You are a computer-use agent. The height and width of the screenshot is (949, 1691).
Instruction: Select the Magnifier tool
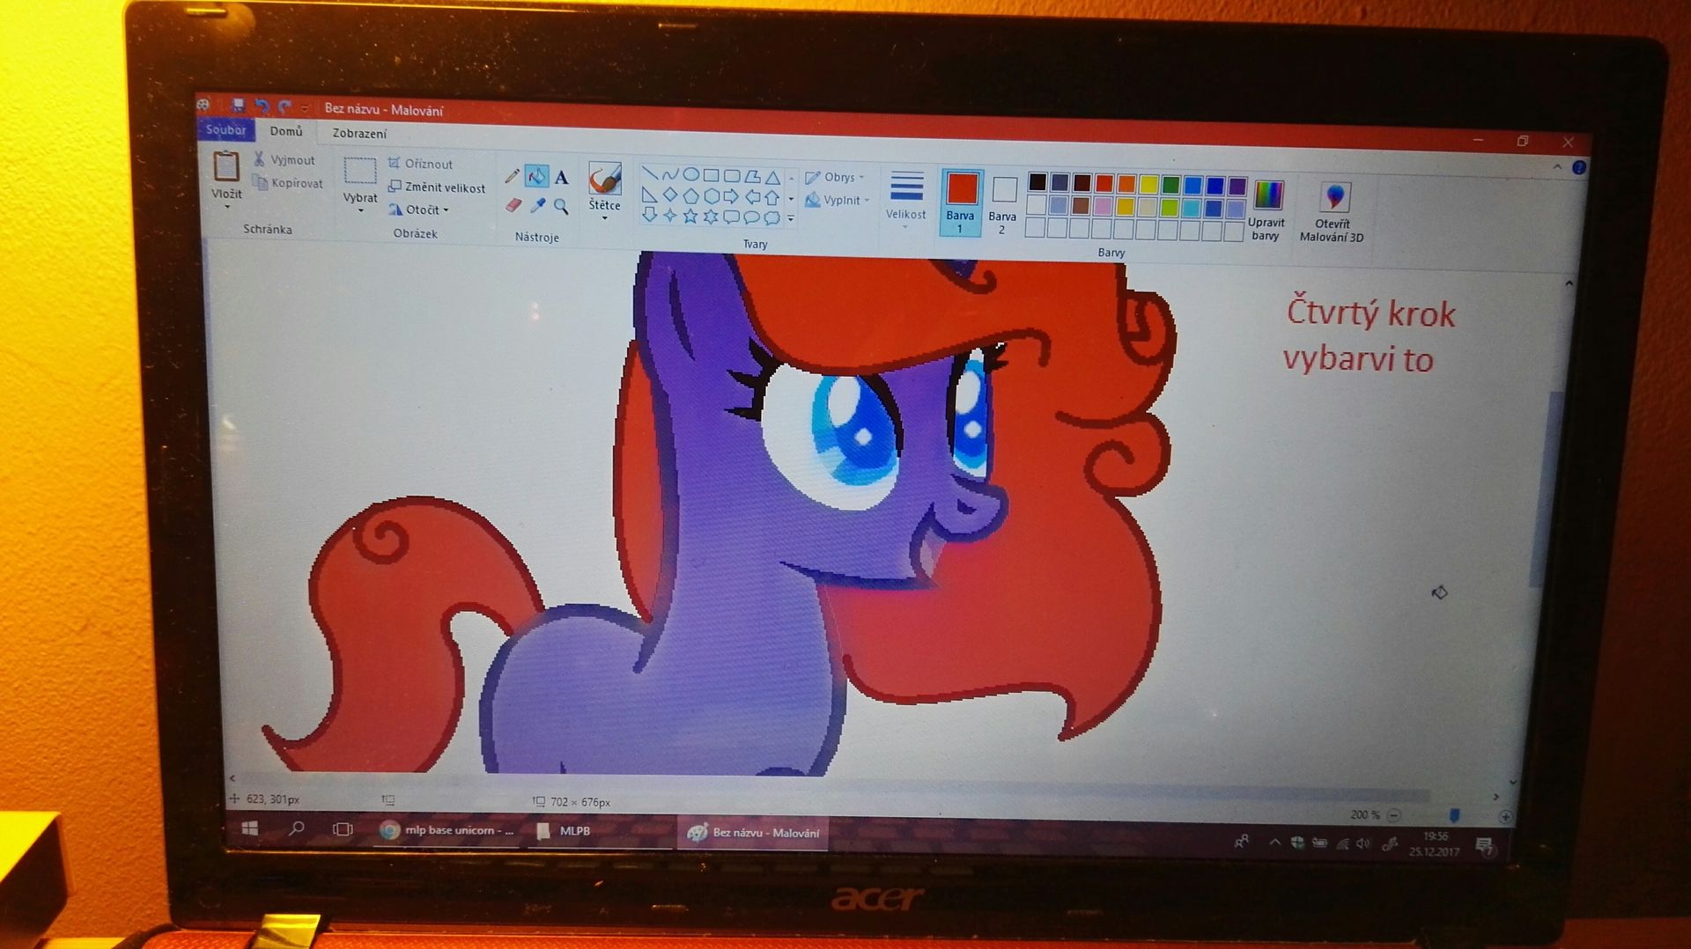point(561,207)
